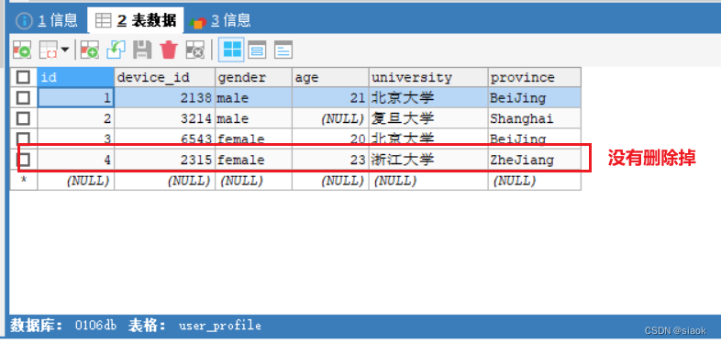The image size is (721, 344).
Task: Check the checkbox for the row with id 2
Action: 23,118
